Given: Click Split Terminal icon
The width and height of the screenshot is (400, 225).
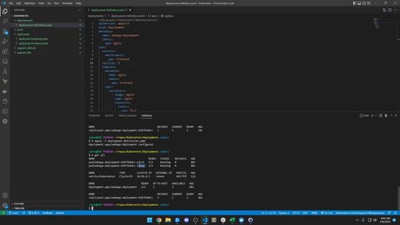Looking at the screenshot, I should click(381, 116).
